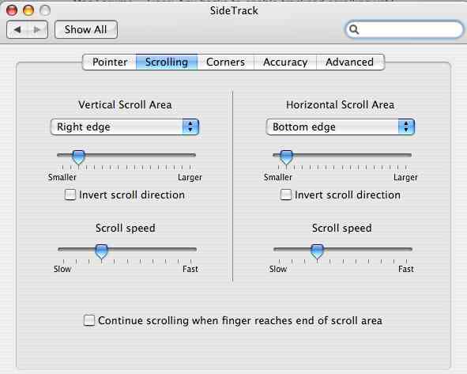Viewport: 467px width, 374px height.
Task: Select the Accuracy tab
Action: (285, 62)
